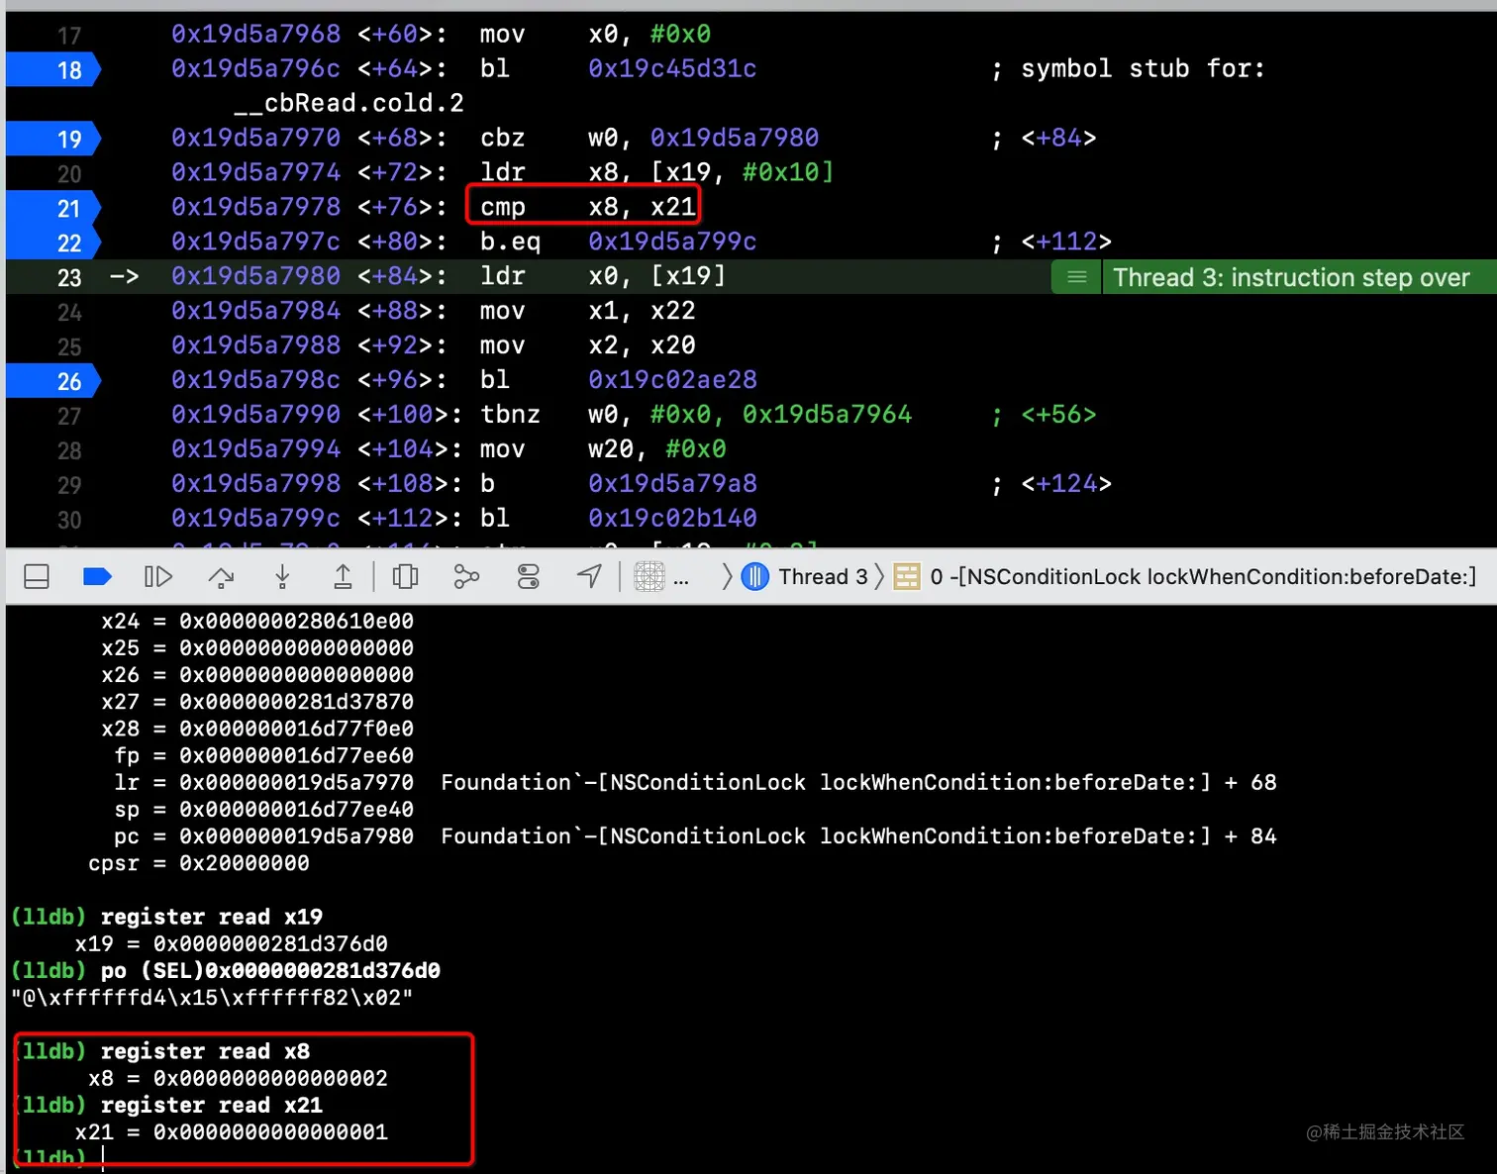Viewport: 1497px width, 1174px height.
Task: Click the bl target 0x19c02b140
Action: click(672, 518)
